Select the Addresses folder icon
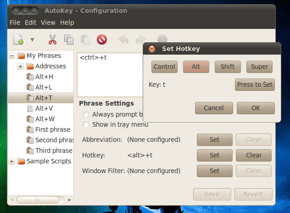 pyautogui.click(x=30, y=66)
